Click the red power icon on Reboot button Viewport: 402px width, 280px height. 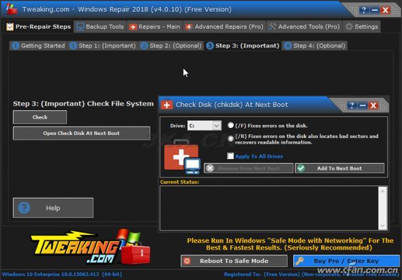(187, 261)
